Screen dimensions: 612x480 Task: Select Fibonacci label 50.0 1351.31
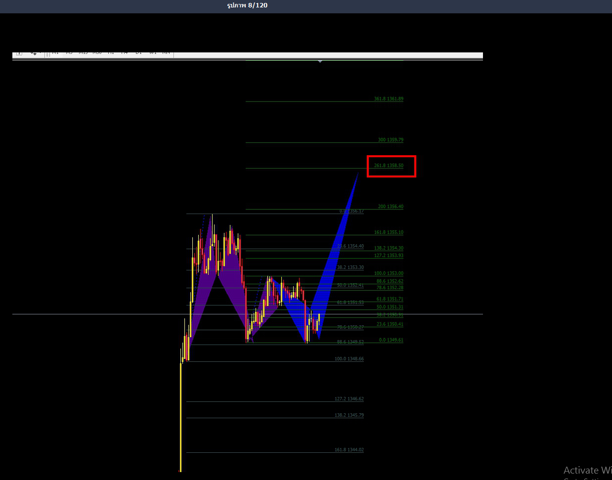tap(390, 307)
